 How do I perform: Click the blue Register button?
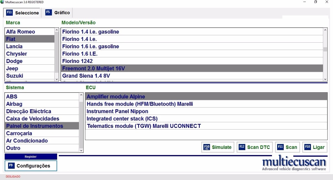click(x=31, y=157)
